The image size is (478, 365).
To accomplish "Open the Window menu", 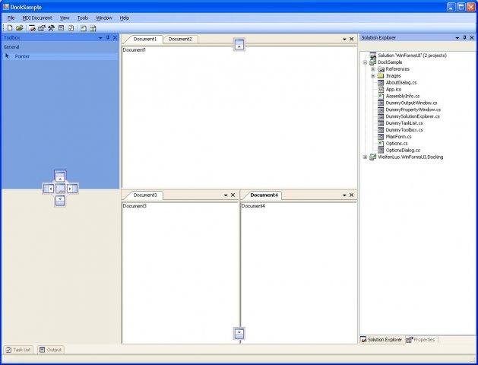I will pos(104,18).
